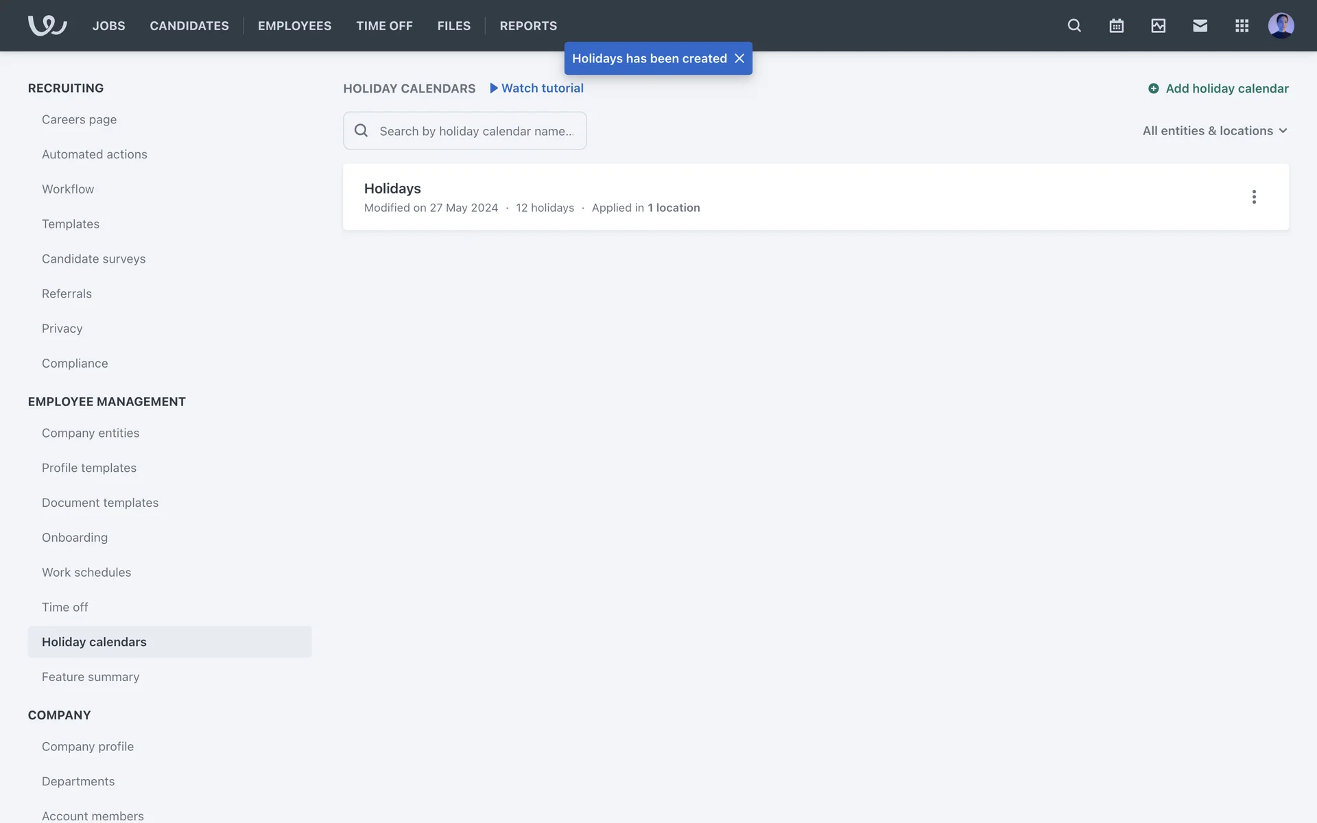Open the reports chart icon in header
Image resolution: width=1317 pixels, height=823 pixels.
tap(1158, 25)
